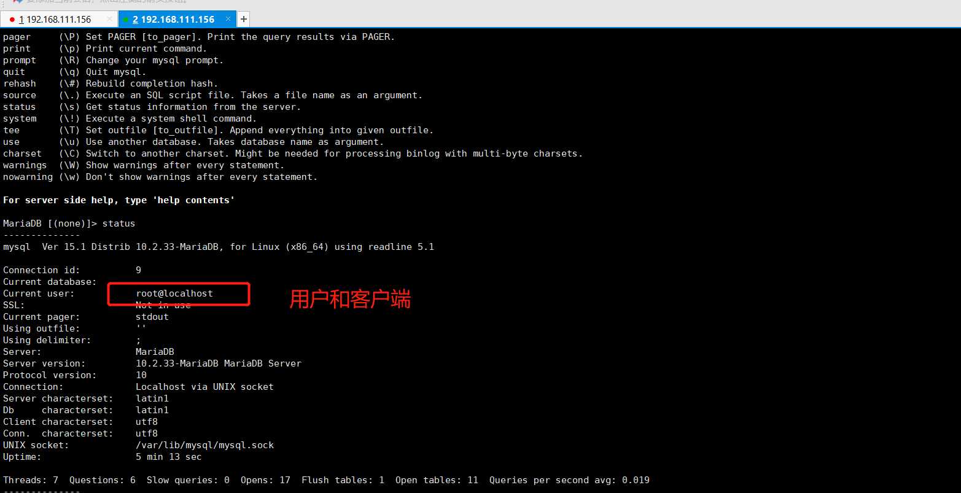Click 'Flush tables: 1' in statistics line
This screenshot has height=493, width=961.
[343, 480]
